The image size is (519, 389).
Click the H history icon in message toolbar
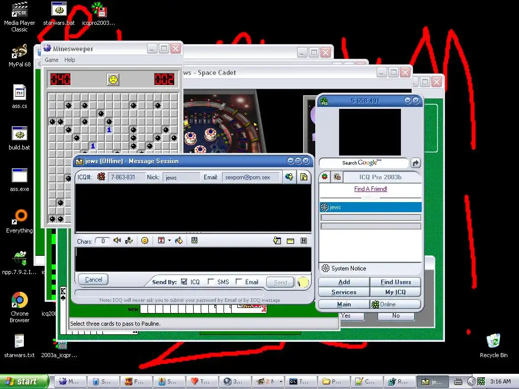[x=304, y=241]
